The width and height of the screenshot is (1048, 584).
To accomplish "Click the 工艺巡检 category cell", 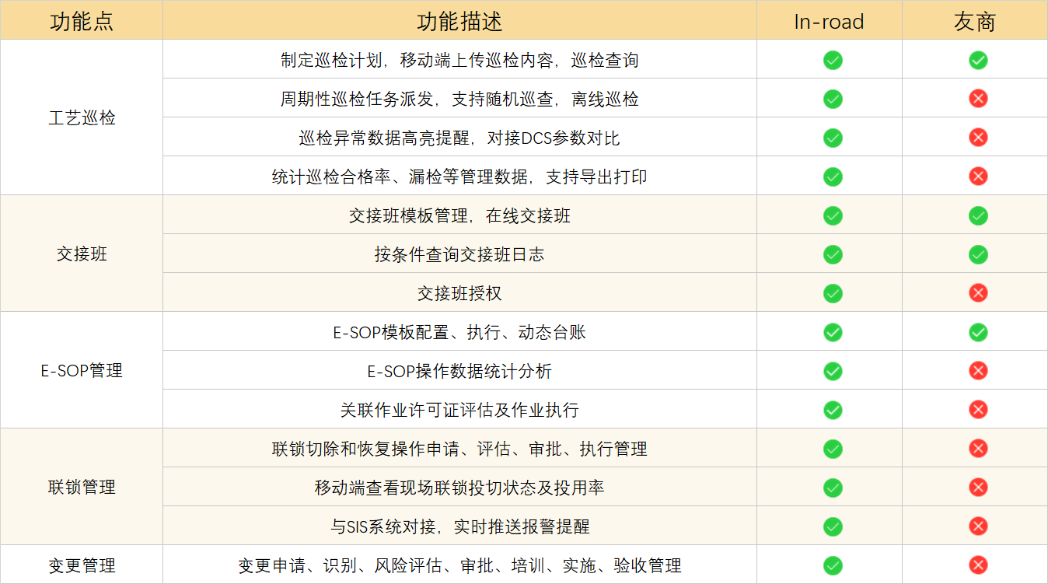I will [82, 118].
